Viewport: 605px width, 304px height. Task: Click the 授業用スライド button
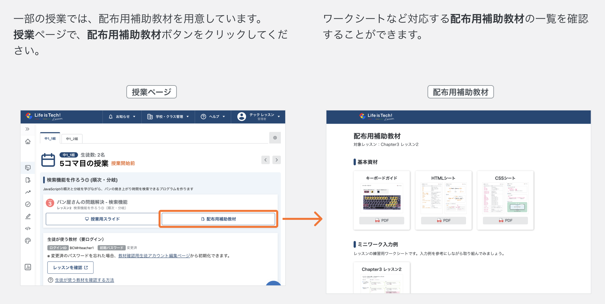tap(102, 219)
